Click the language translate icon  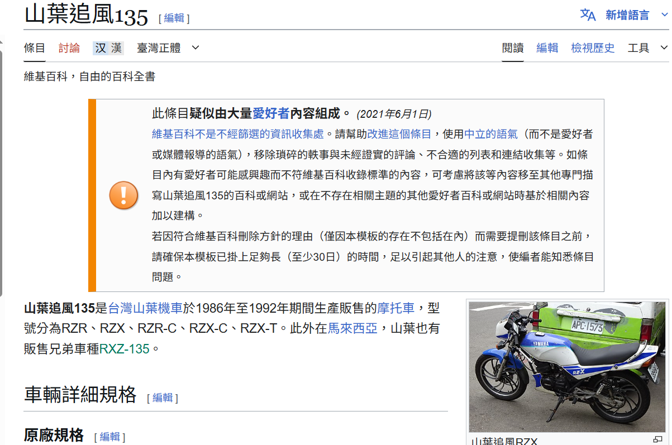[588, 15]
